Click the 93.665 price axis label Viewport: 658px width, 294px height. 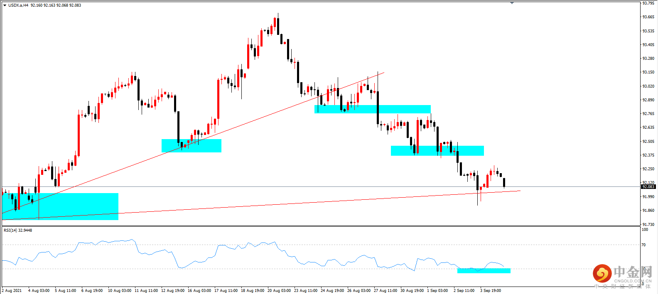click(x=648, y=17)
